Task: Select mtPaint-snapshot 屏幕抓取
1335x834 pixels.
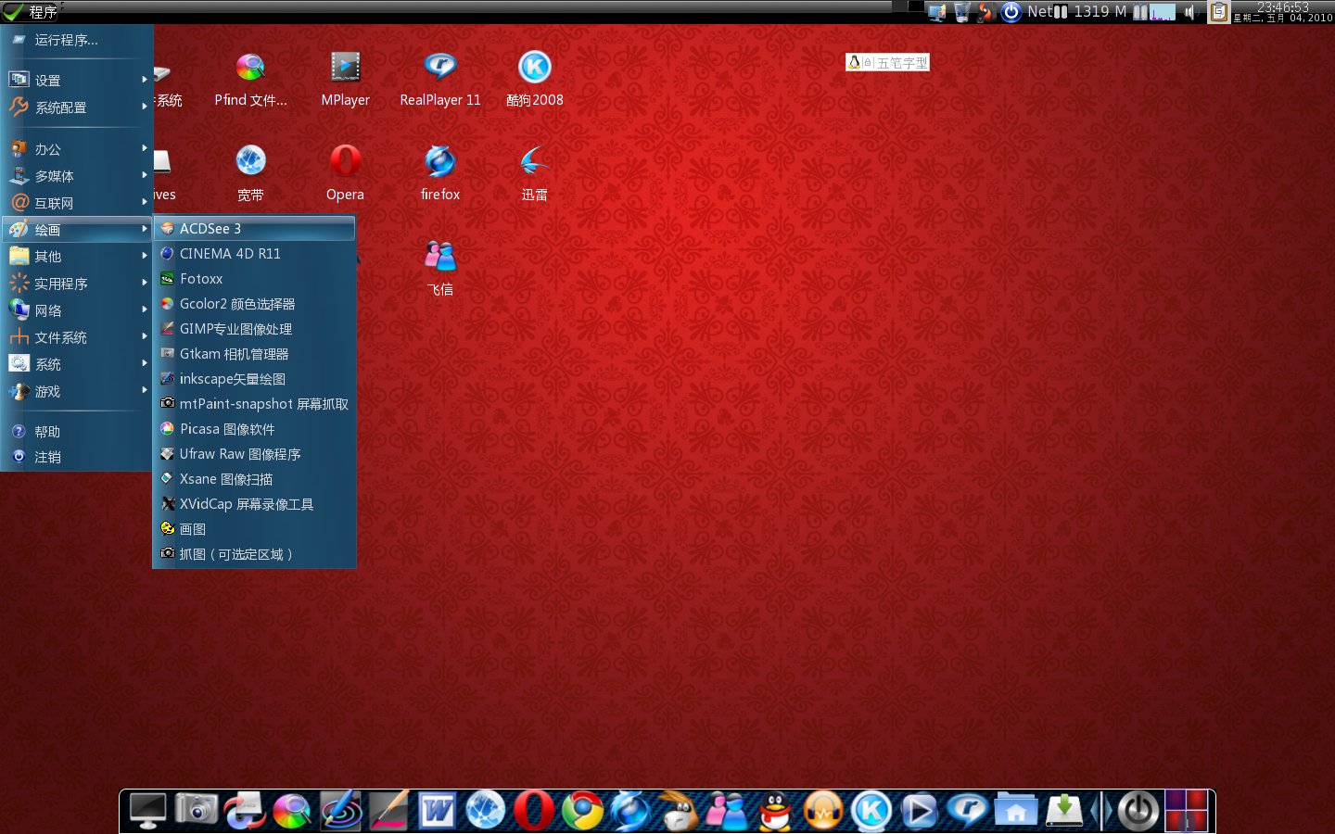Action: 254,403
